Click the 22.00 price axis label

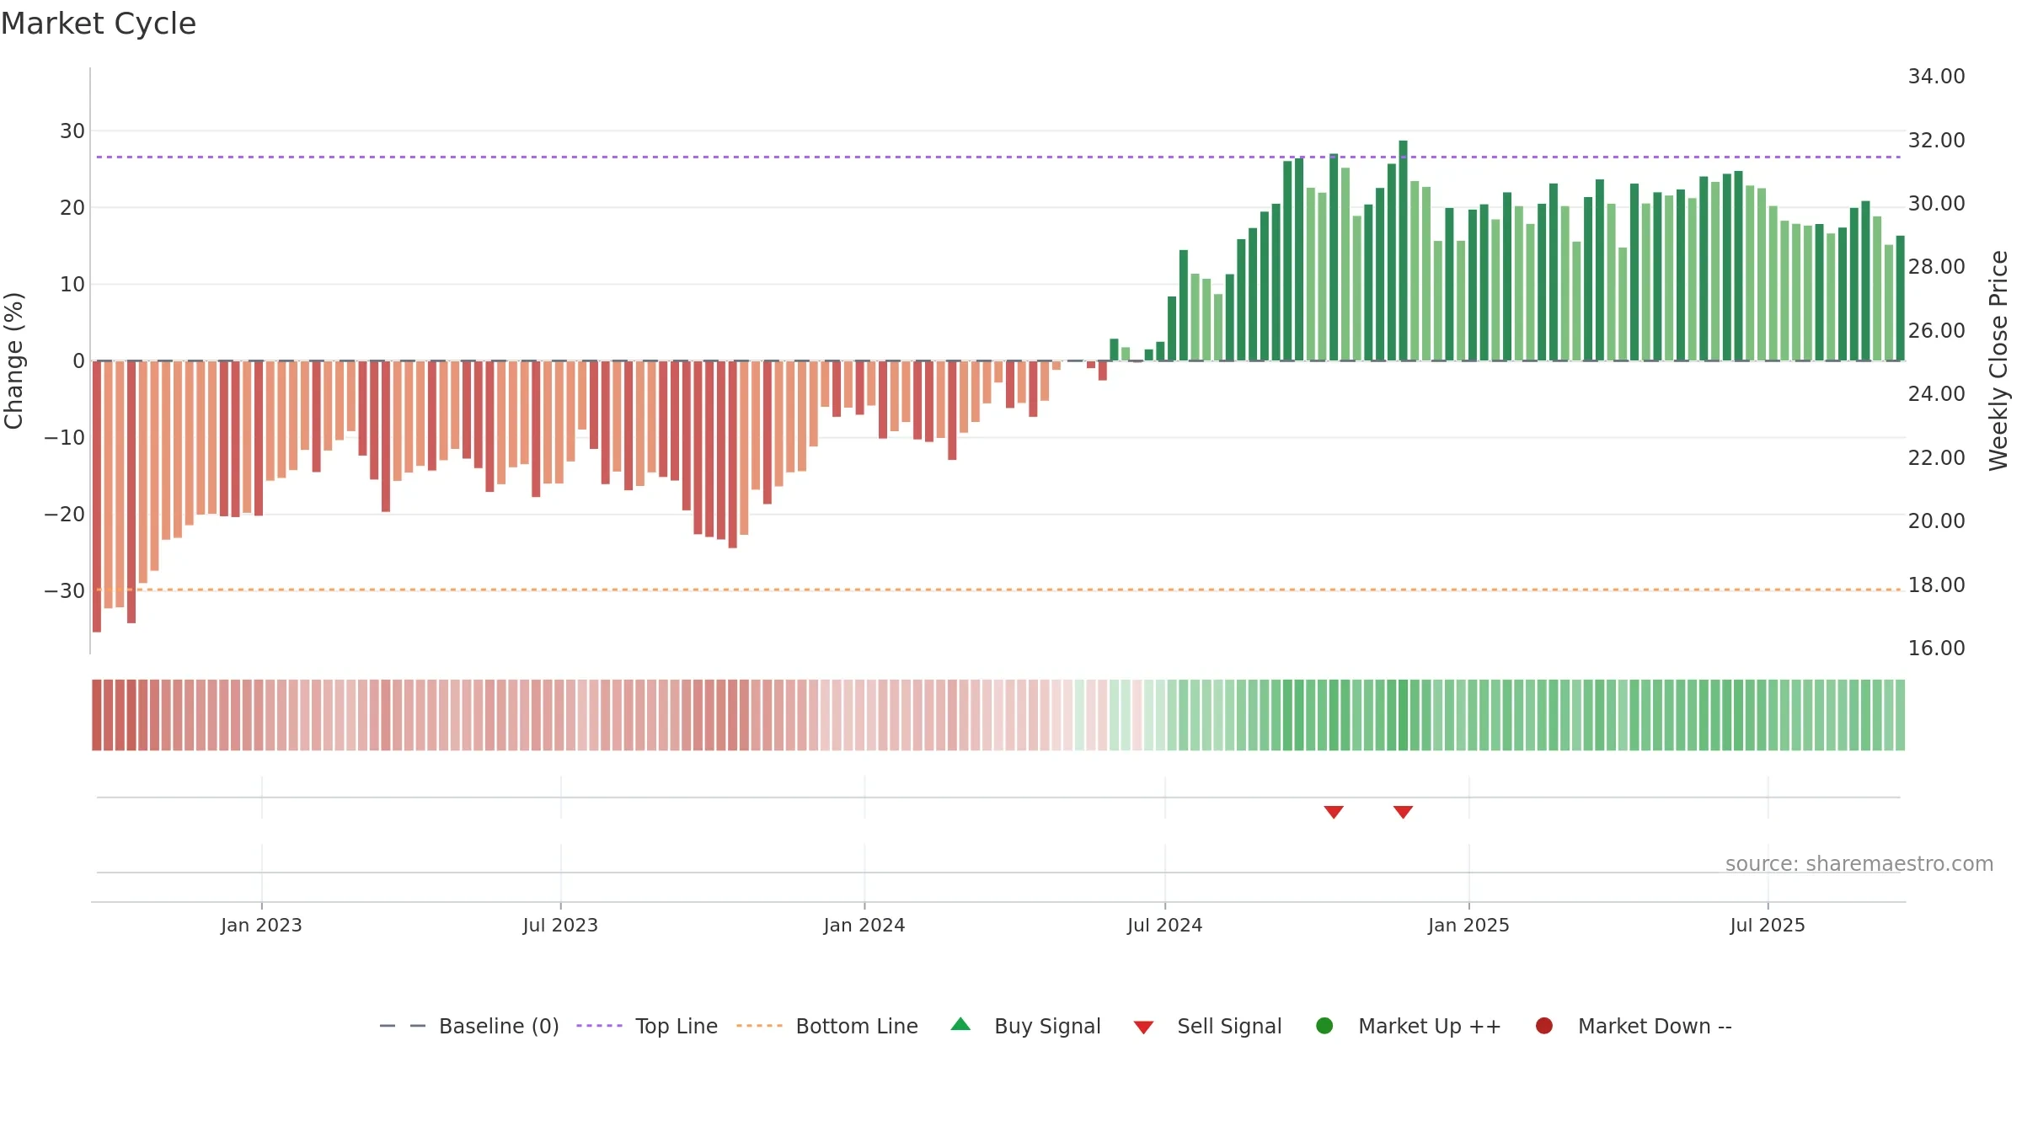[1936, 457]
